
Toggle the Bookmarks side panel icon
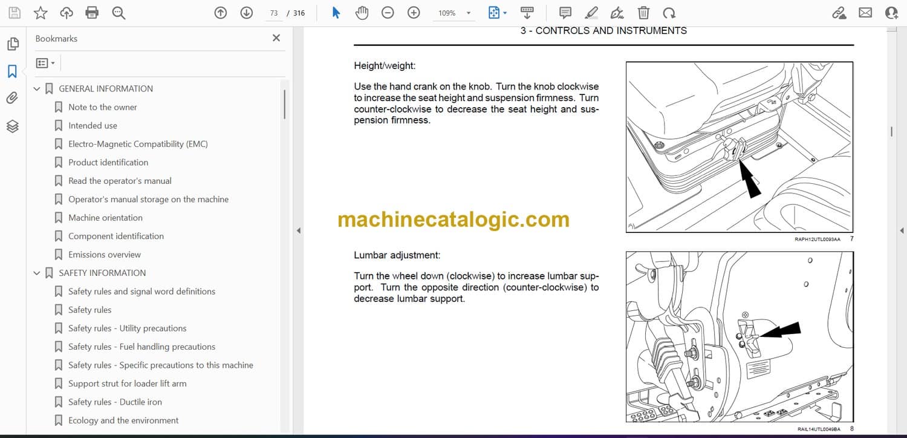pyautogui.click(x=12, y=71)
